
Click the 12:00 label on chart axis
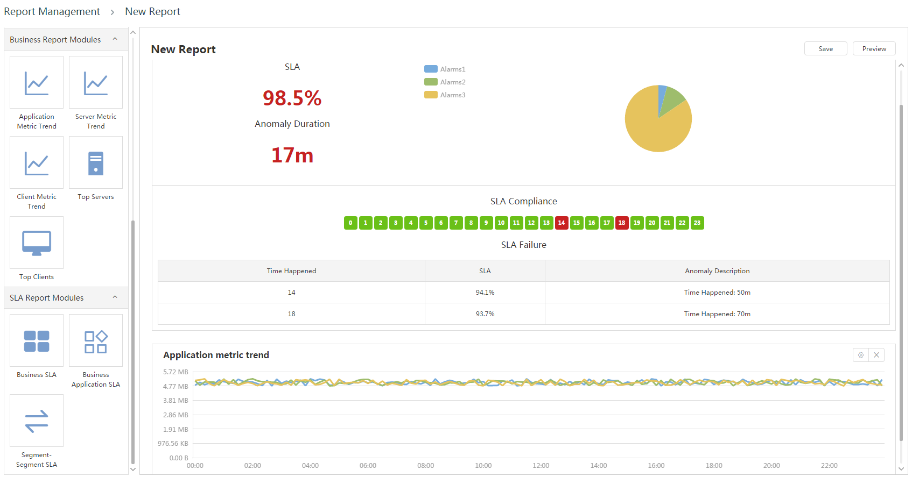[x=541, y=466]
